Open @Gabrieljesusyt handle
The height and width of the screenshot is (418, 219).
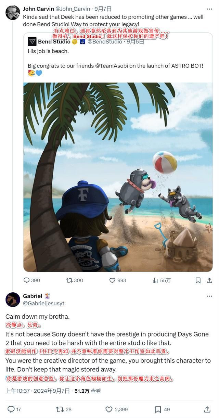[43, 303]
